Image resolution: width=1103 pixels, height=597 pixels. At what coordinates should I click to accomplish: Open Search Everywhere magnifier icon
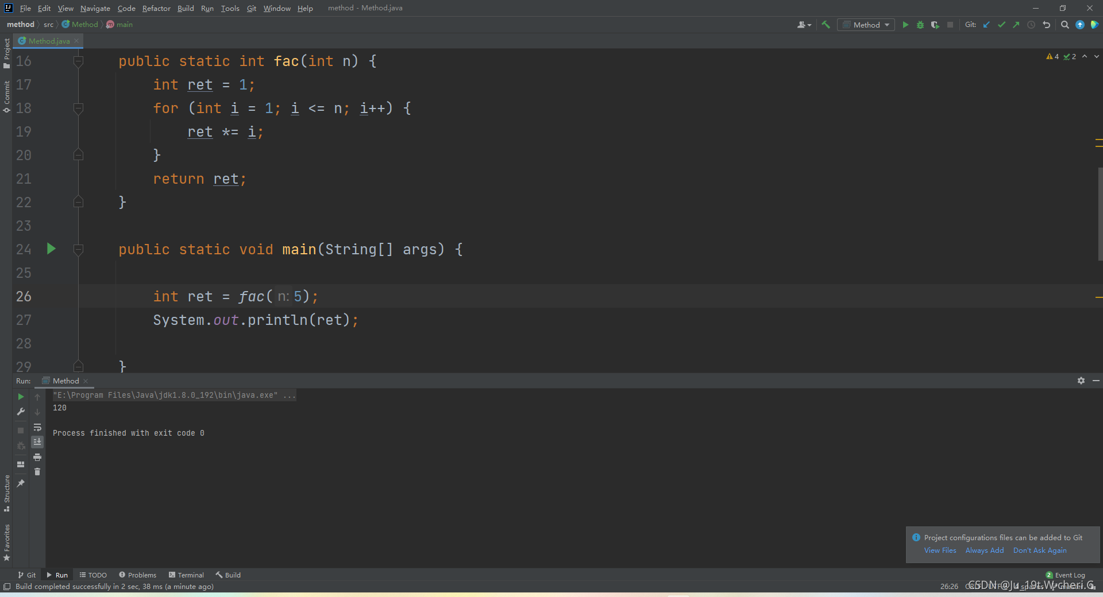(1065, 25)
